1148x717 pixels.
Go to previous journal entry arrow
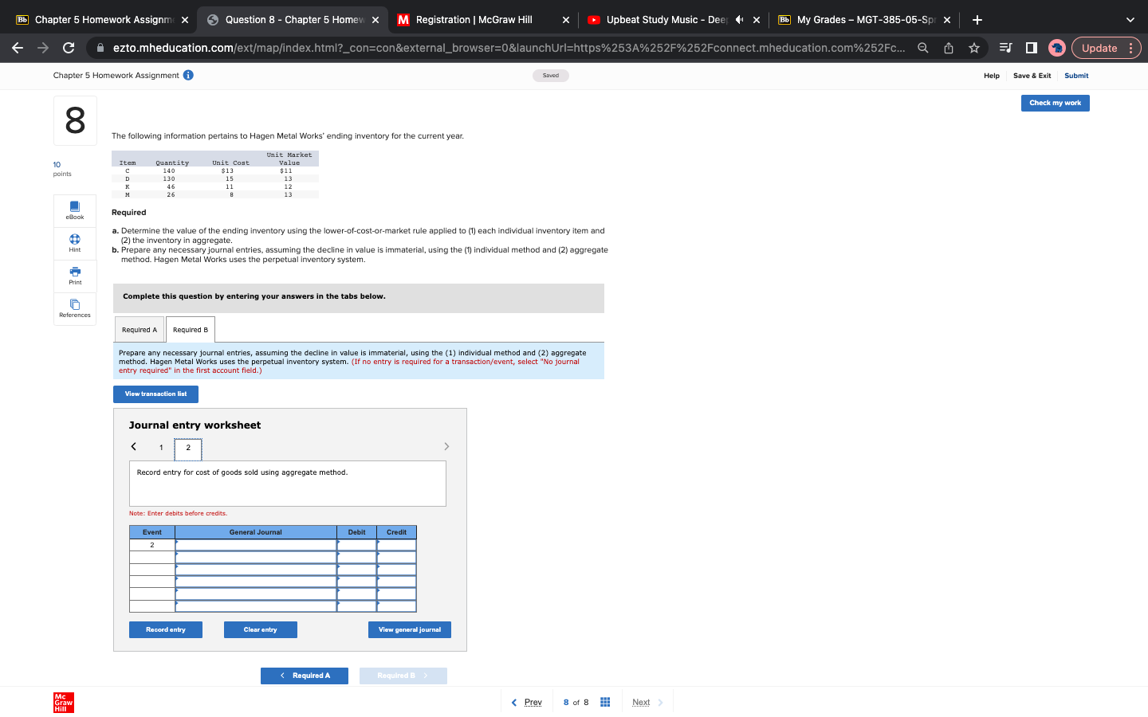(134, 446)
